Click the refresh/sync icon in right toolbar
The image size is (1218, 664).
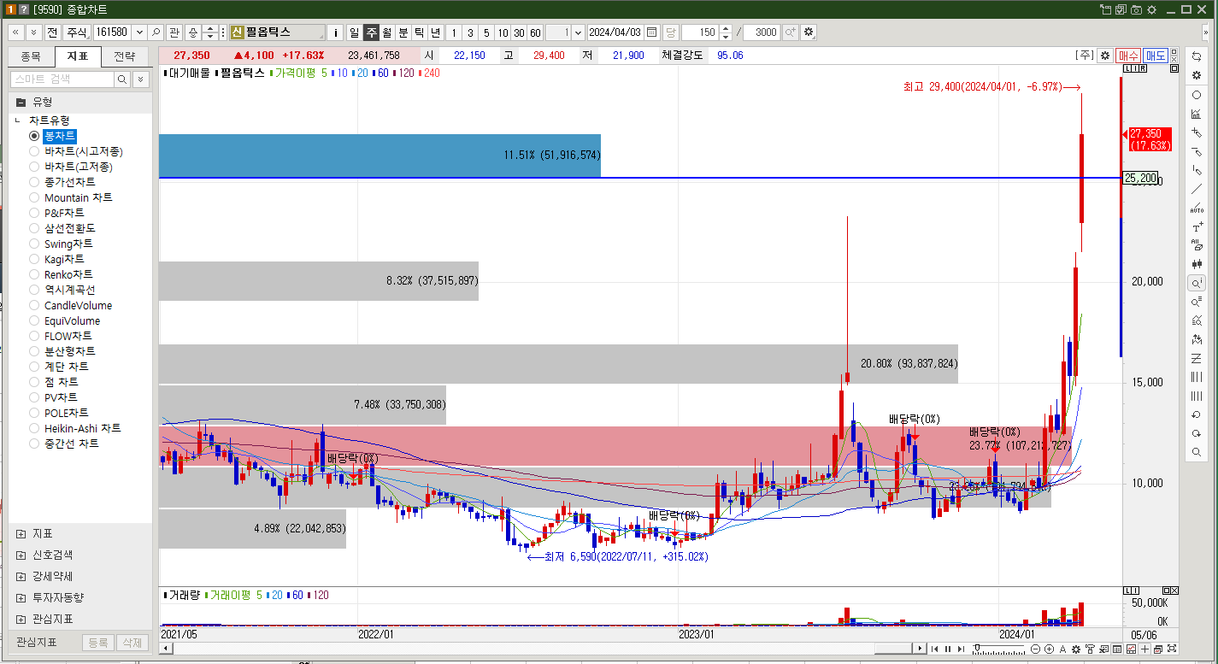pyautogui.click(x=1197, y=56)
